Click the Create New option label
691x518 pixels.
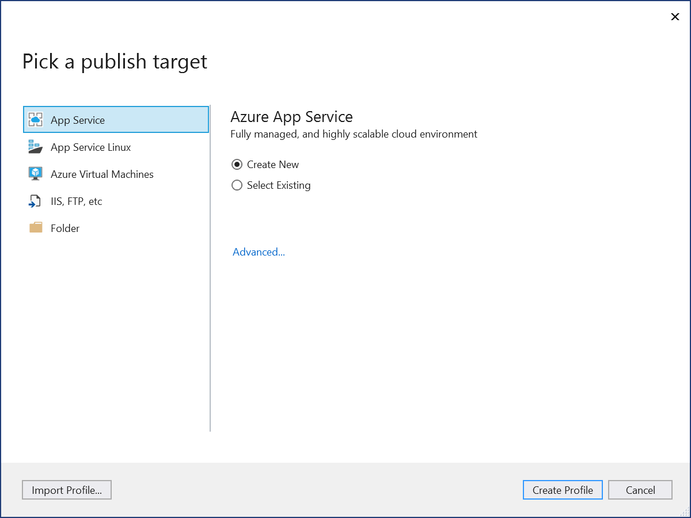tap(273, 165)
